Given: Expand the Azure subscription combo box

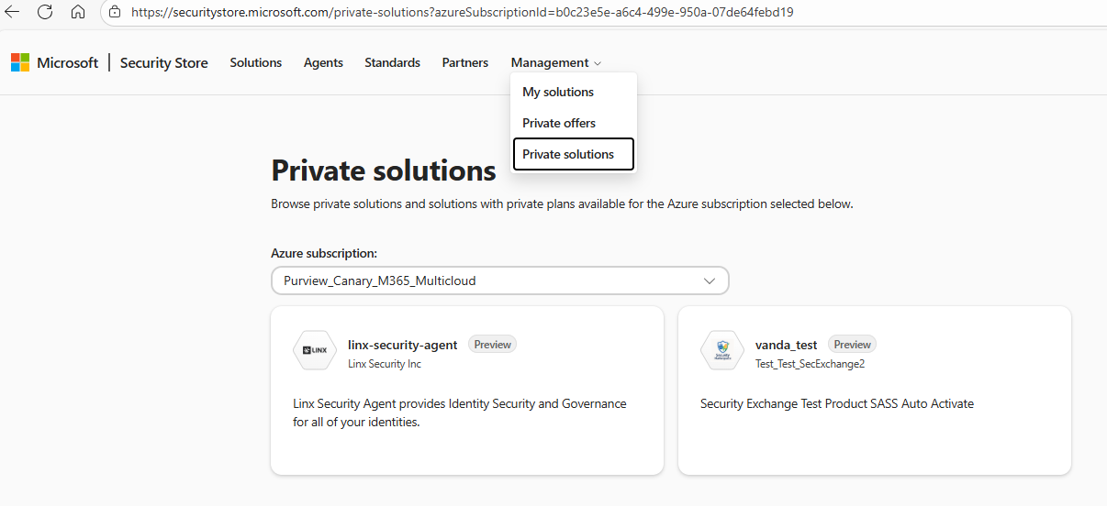Looking at the screenshot, I should (500, 280).
